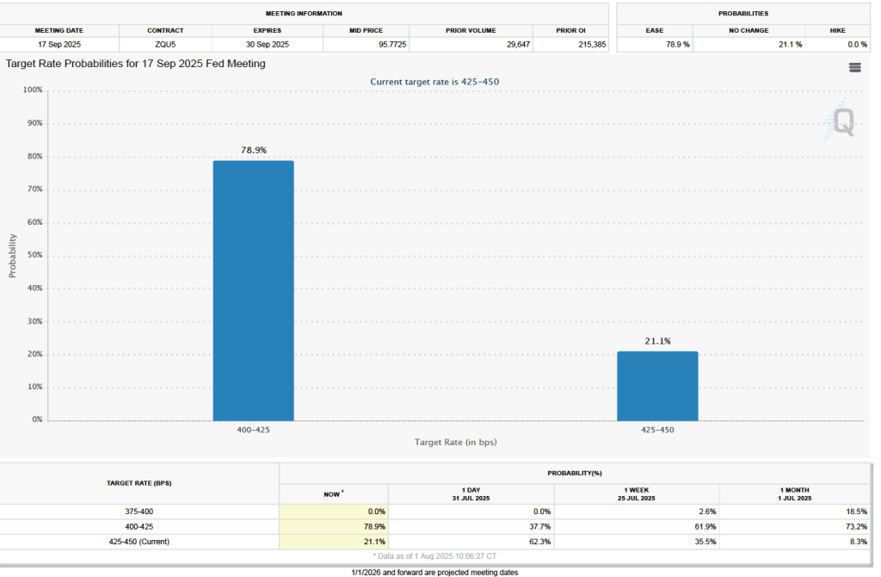881x577 pixels.
Task: Click the Q watermark logo on chart
Action: coord(841,123)
